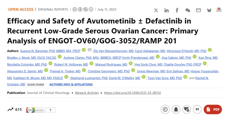
Task: Open author Stephanie Lustgarten's link
Action: tap(89, 78)
